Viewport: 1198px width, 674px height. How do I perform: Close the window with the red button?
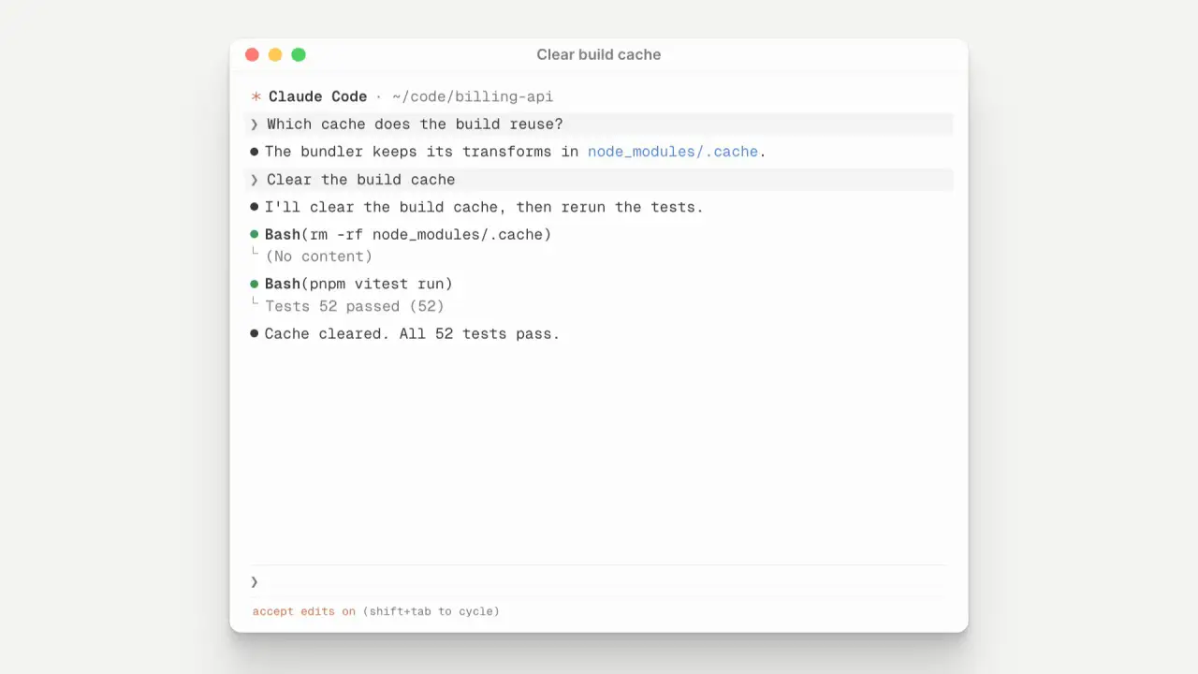coord(252,54)
